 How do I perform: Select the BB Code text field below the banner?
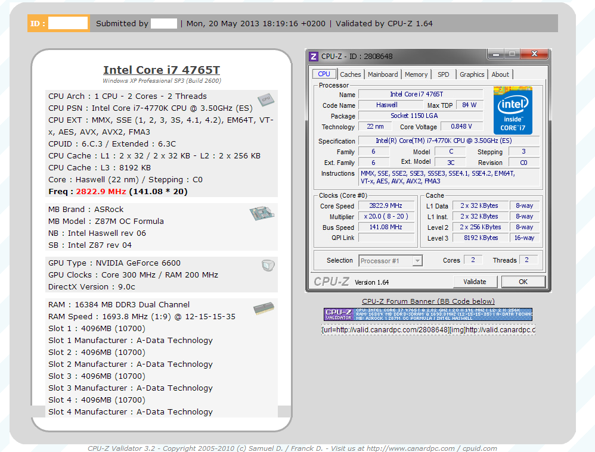[427, 329]
